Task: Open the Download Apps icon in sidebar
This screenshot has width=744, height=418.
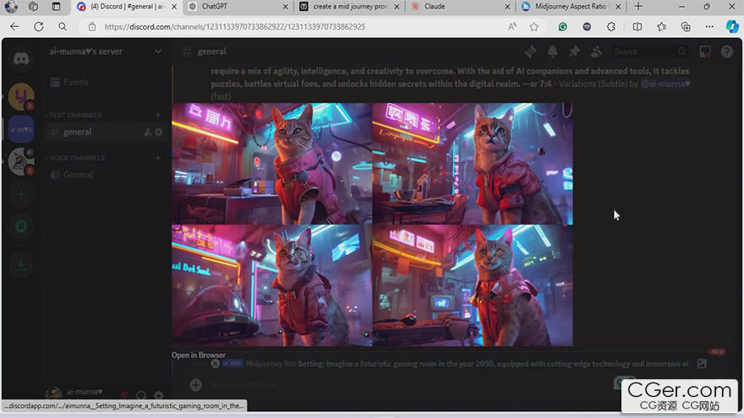Action: coord(21,264)
